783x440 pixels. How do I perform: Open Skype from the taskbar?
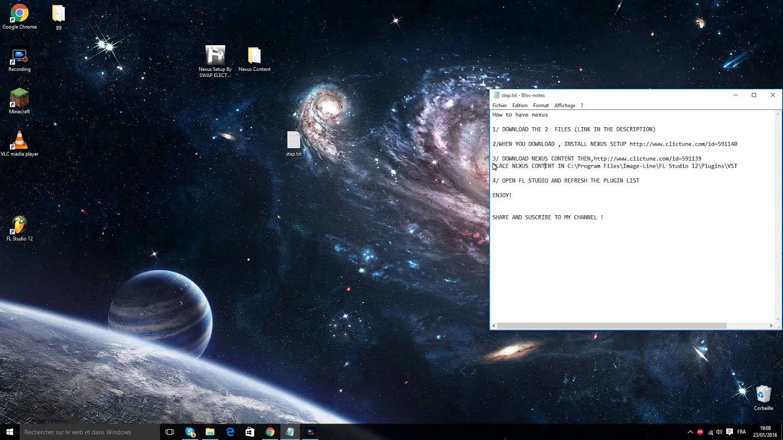coord(190,432)
